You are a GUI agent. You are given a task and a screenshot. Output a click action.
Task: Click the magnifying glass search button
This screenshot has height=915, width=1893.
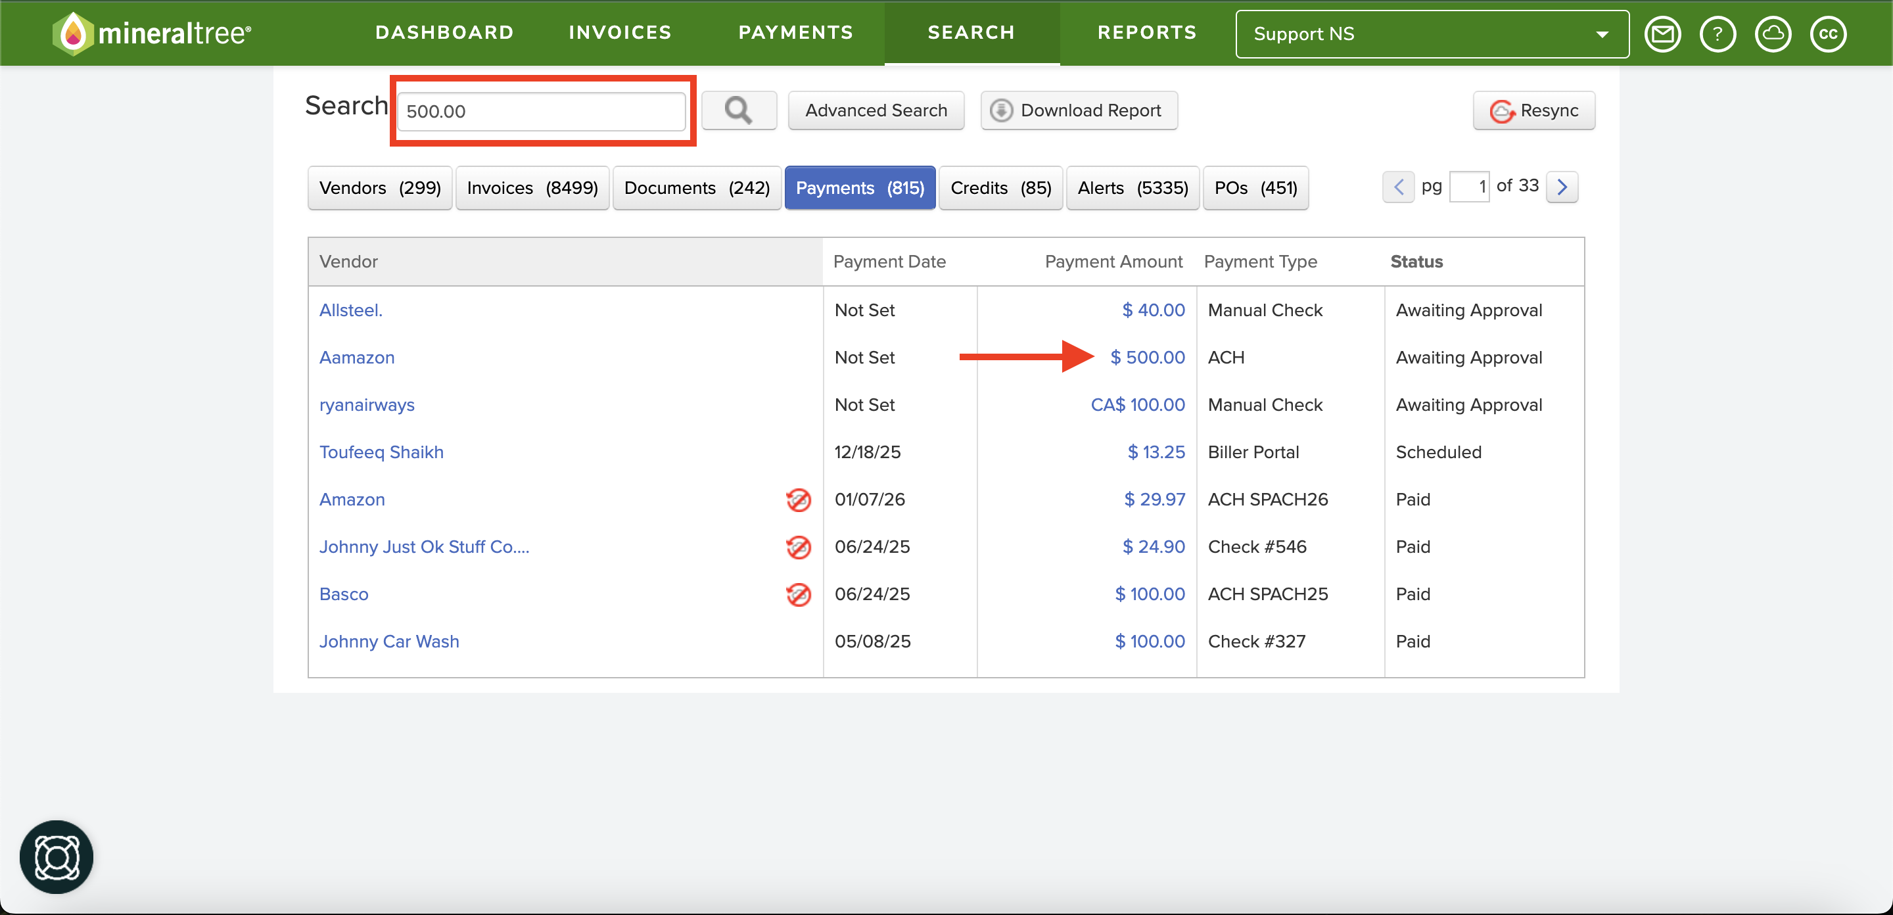click(x=739, y=110)
